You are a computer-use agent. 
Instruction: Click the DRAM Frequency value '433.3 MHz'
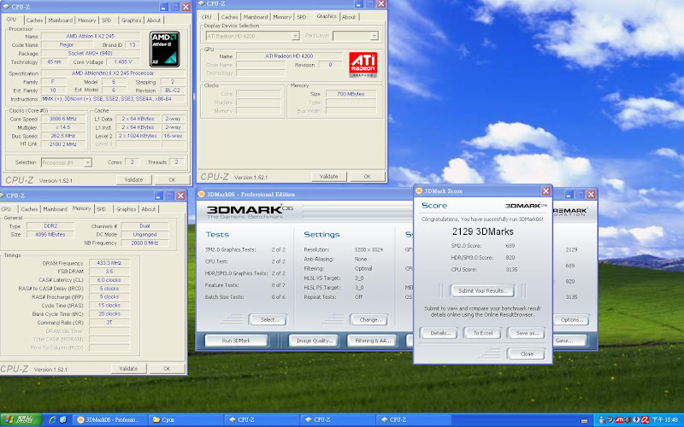[x=109, y=263]
